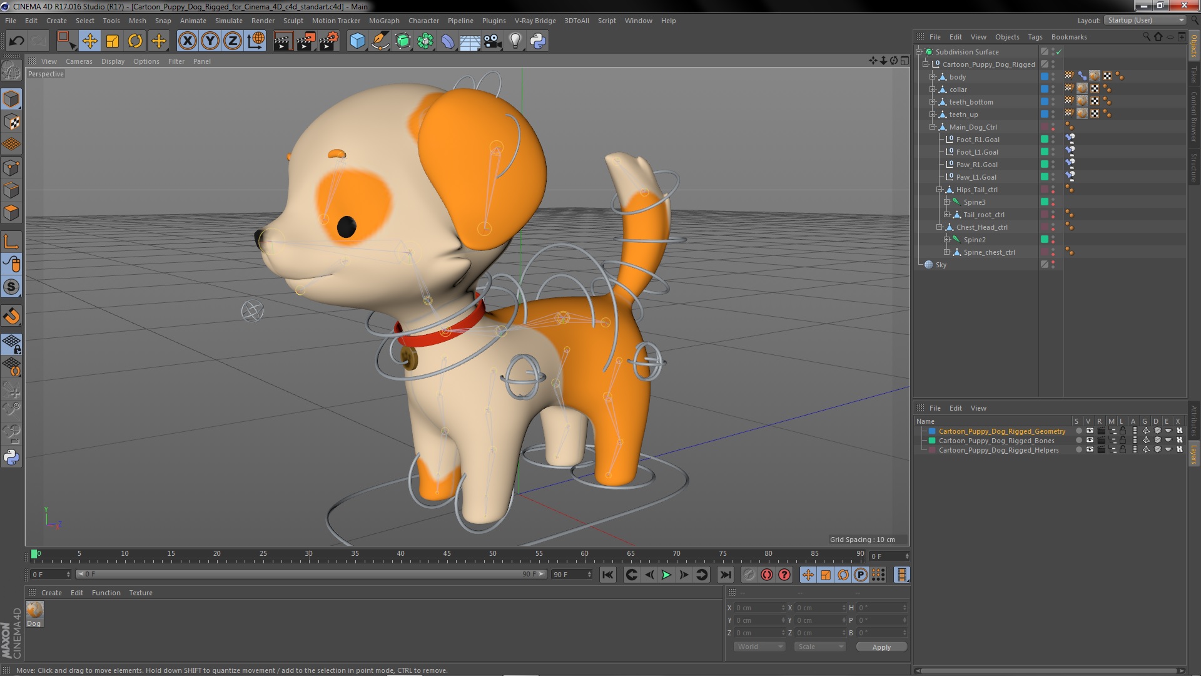Viewport: 1201px width, 676px height.
Task: Toggle Autokeying button
Action: click(x=766, y=575)
